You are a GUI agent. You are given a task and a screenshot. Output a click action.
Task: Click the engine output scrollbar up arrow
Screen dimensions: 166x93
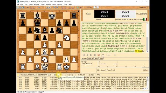[148, 78]
